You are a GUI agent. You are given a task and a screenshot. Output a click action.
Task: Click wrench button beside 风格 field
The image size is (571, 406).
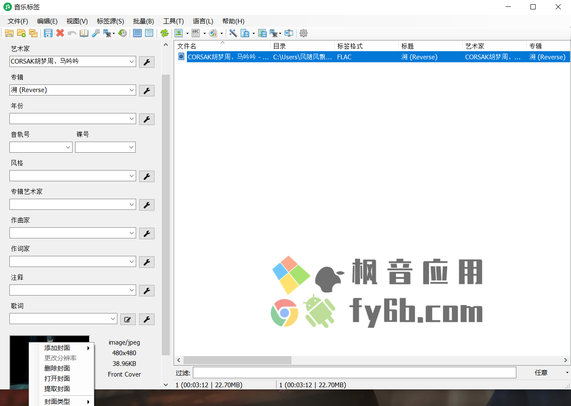pyautogui.click(x=147, y=176)
